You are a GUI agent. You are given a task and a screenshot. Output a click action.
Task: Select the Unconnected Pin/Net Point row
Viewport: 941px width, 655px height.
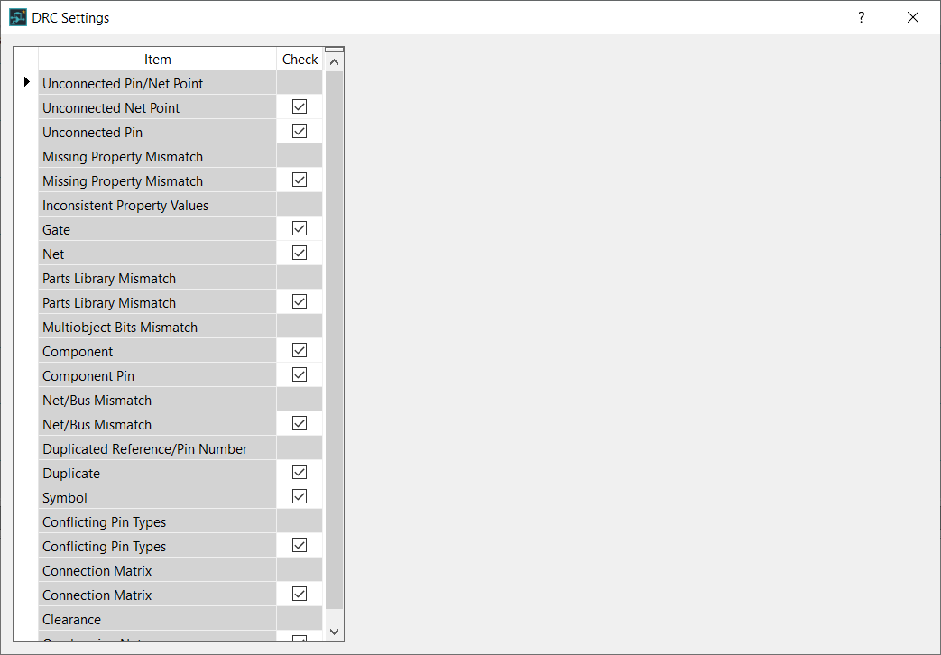pos(180,83)
